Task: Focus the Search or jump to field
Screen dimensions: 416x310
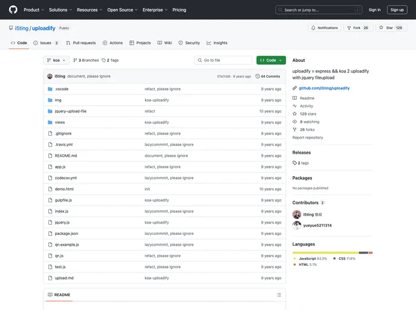Action: click(x=319, y=10)
